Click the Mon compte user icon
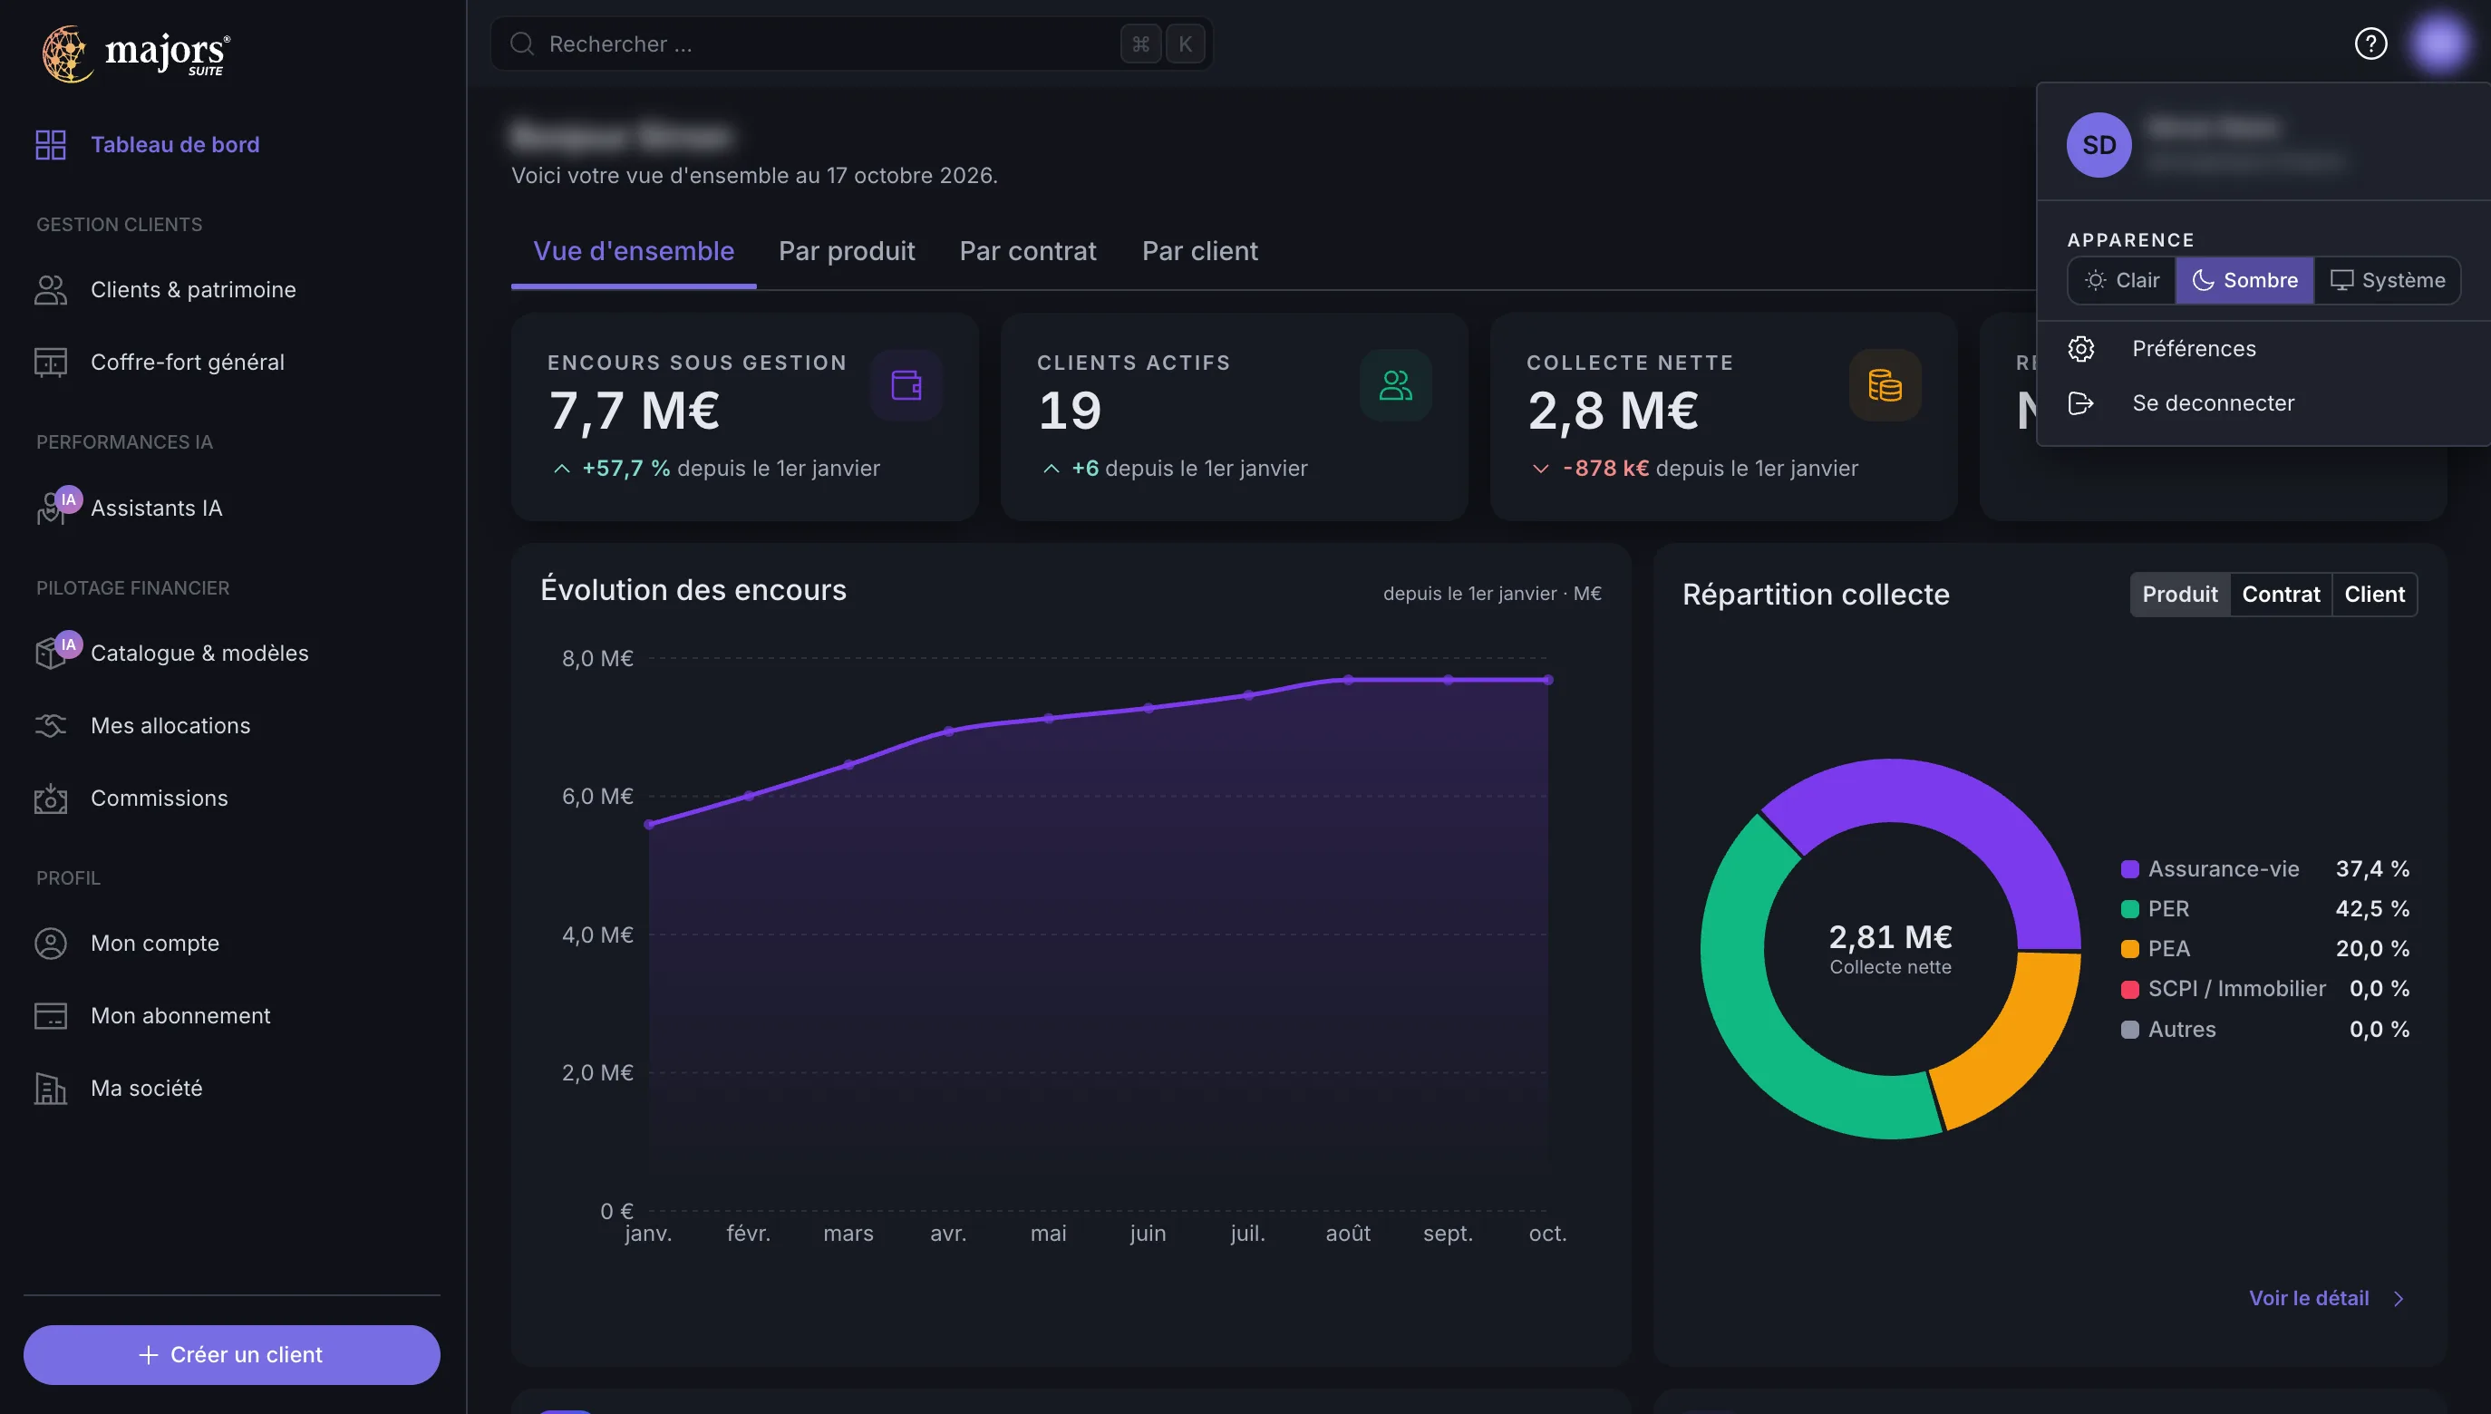This screenshot has width=2491, height=1414. [x=51, y=943]
